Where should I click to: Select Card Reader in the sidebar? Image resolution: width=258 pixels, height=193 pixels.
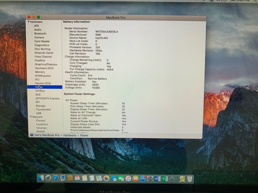[x=42, y=41]
